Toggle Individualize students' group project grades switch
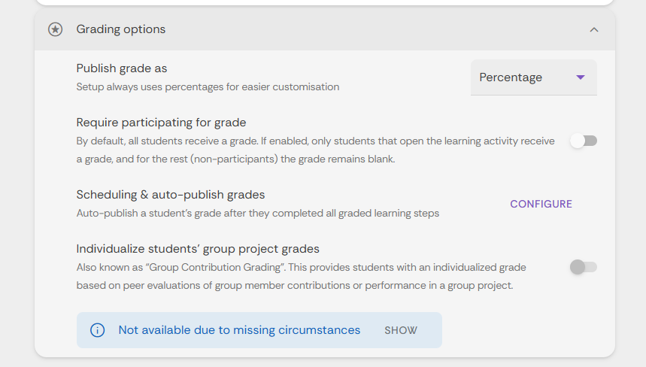 pos(584,267)
